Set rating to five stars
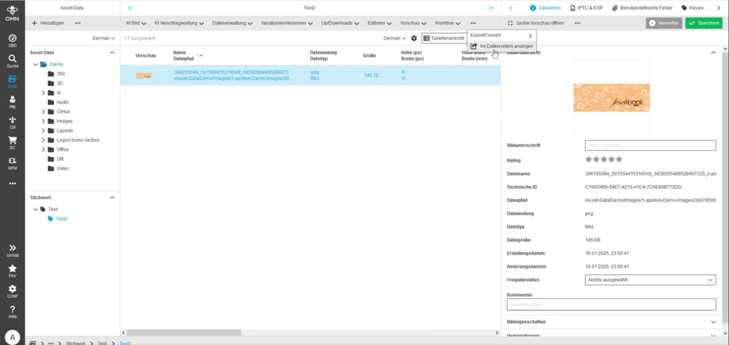Image resolution: width=729 pixels, height=345 pixels. [x=619, y=159]
